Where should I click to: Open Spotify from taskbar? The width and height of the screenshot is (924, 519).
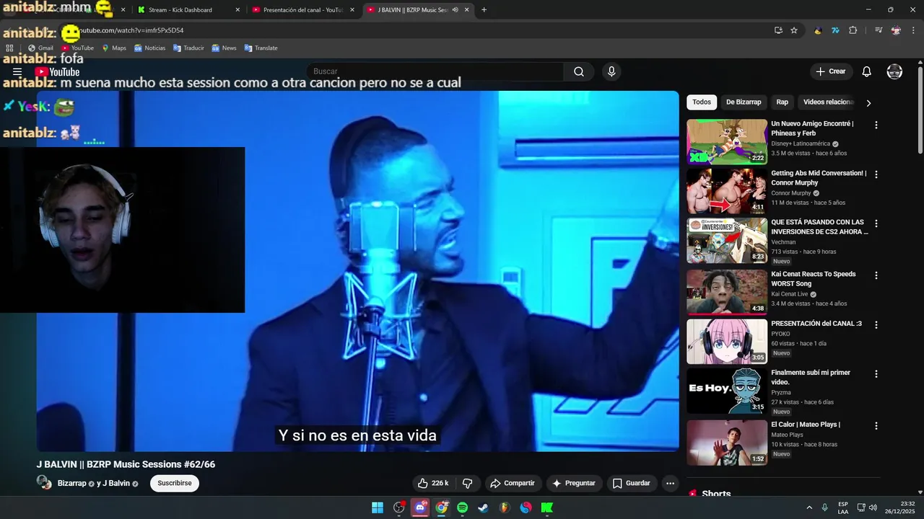click(462, 507)
